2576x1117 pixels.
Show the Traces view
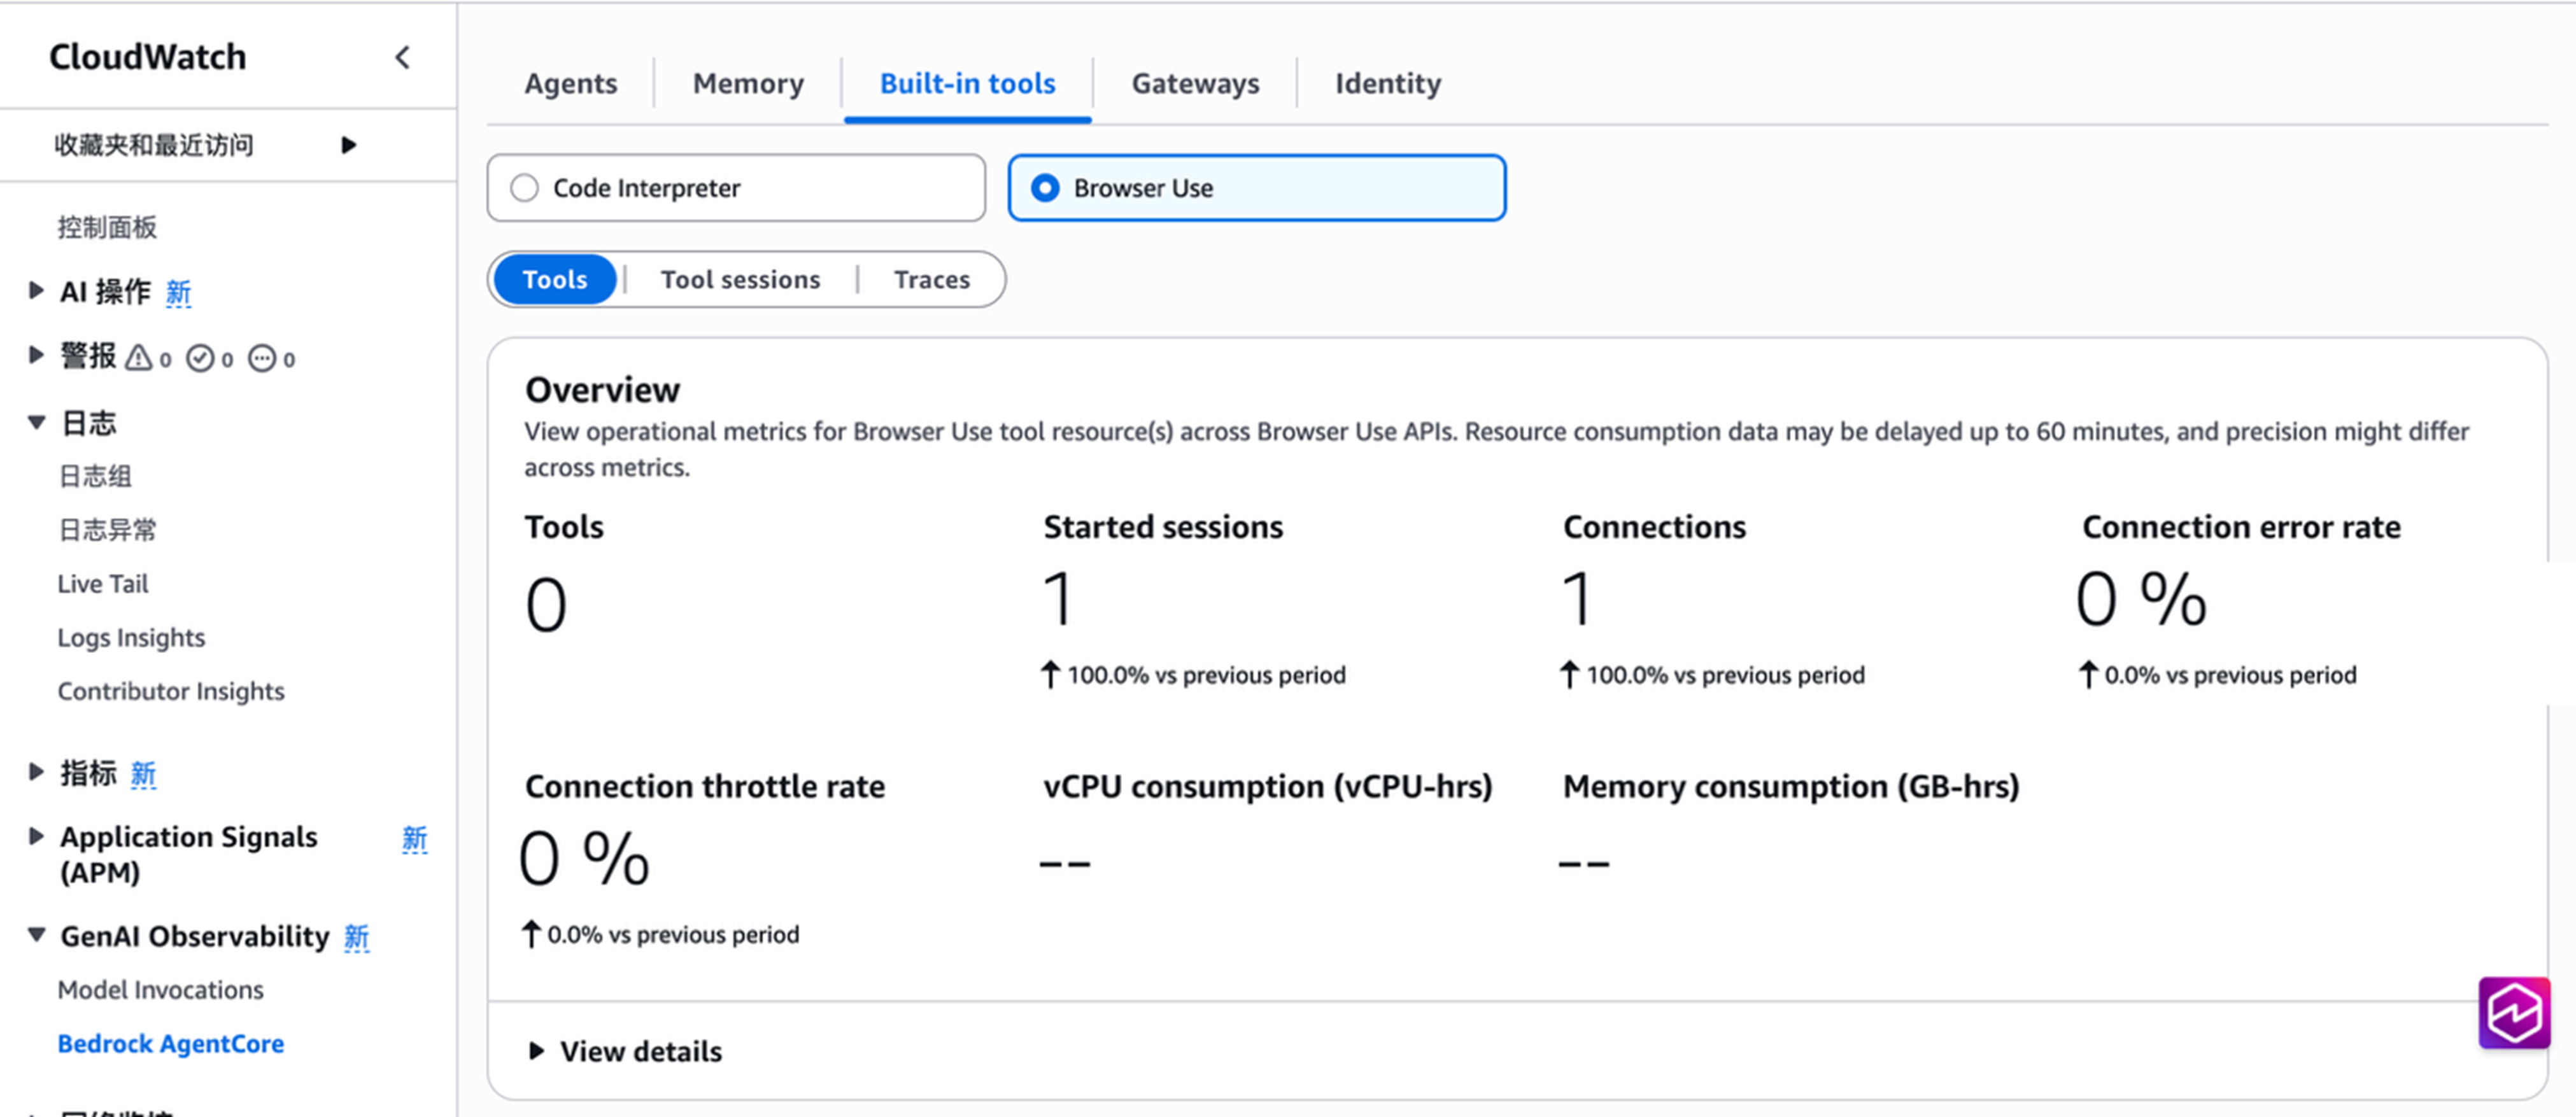pos(931,279)
